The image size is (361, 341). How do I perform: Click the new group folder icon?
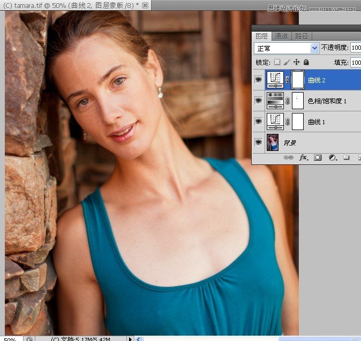347,157
